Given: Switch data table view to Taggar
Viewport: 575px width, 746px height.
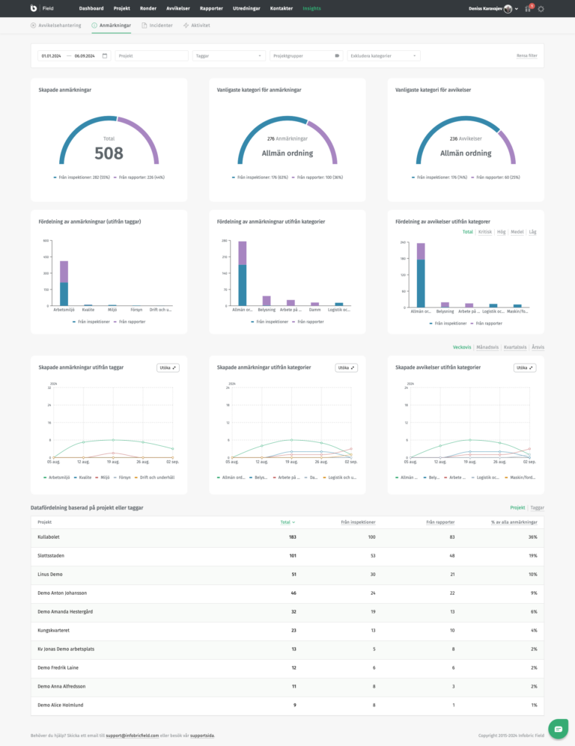Looking at the screenshot, I should point(537,507).
